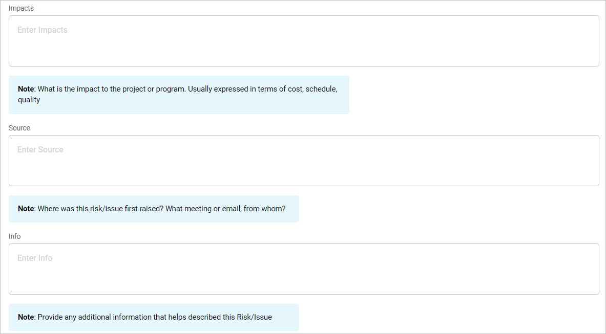The image size is (606, 334).
Task: Click the Impacts field label
Action: (21, 9)
